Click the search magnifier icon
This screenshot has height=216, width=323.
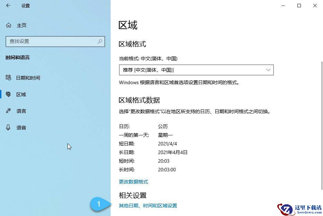click(x=100, y=42)
